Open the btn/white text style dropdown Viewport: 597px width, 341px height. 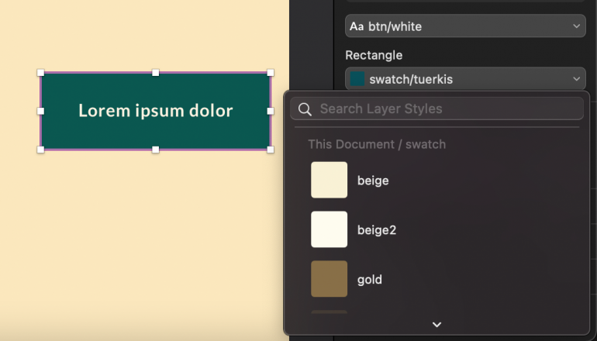[x=465, y=26]
